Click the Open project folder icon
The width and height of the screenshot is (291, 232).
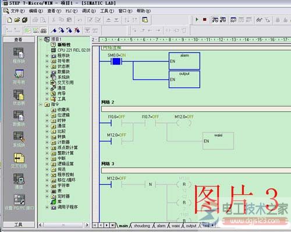tap(17, 20)
